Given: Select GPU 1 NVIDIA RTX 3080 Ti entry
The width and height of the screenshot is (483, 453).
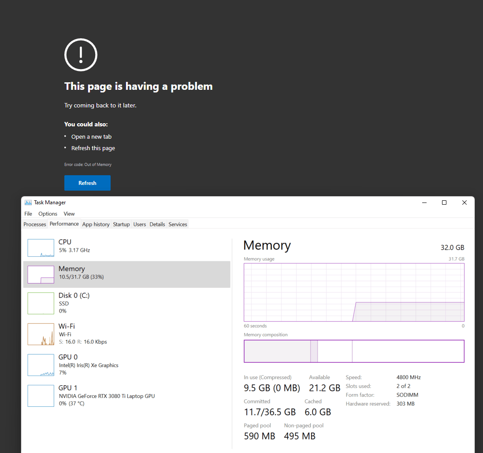Looking at the screenshot, I should click(41, 396).
